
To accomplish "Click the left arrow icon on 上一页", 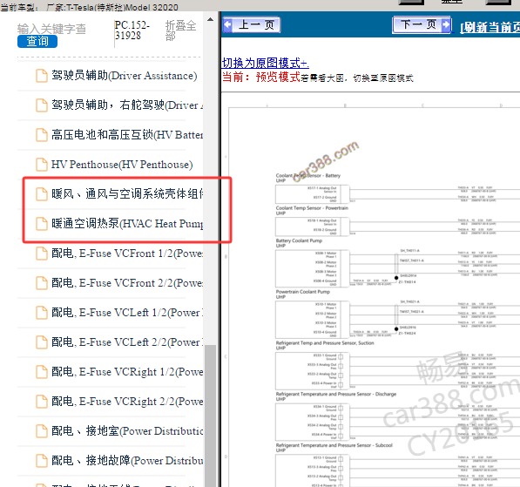I will pyautogui.click(x=228, y=24).
